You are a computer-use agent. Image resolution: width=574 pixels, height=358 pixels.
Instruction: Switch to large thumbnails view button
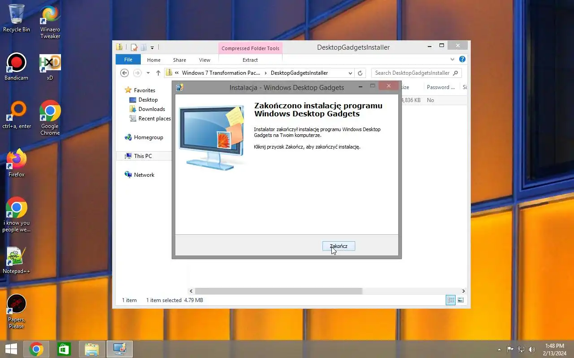click(461, 300)
